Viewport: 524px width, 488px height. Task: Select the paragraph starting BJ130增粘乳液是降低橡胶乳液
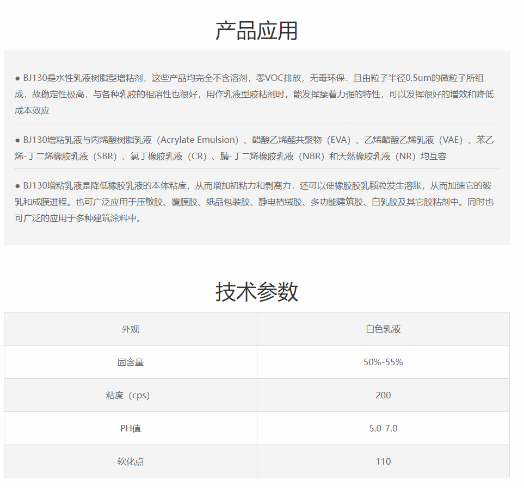(254, 202)
